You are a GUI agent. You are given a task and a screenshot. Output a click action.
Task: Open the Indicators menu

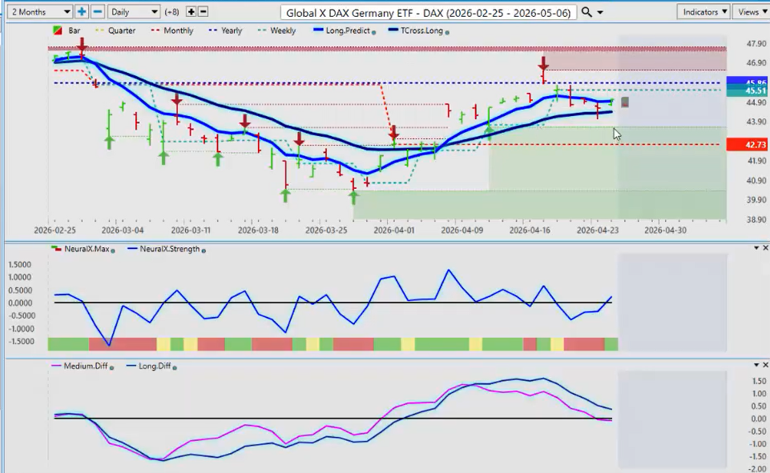(x=703, y=12)
